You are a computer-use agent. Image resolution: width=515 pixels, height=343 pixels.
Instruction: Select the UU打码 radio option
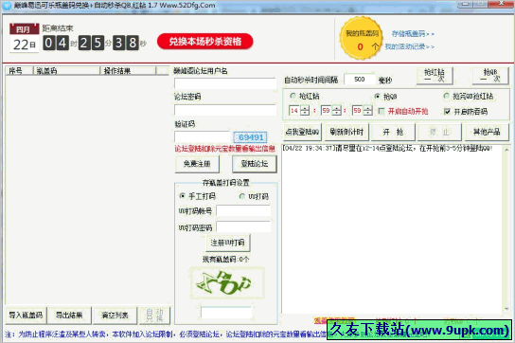pyautogui.click(x=255, y=196)
